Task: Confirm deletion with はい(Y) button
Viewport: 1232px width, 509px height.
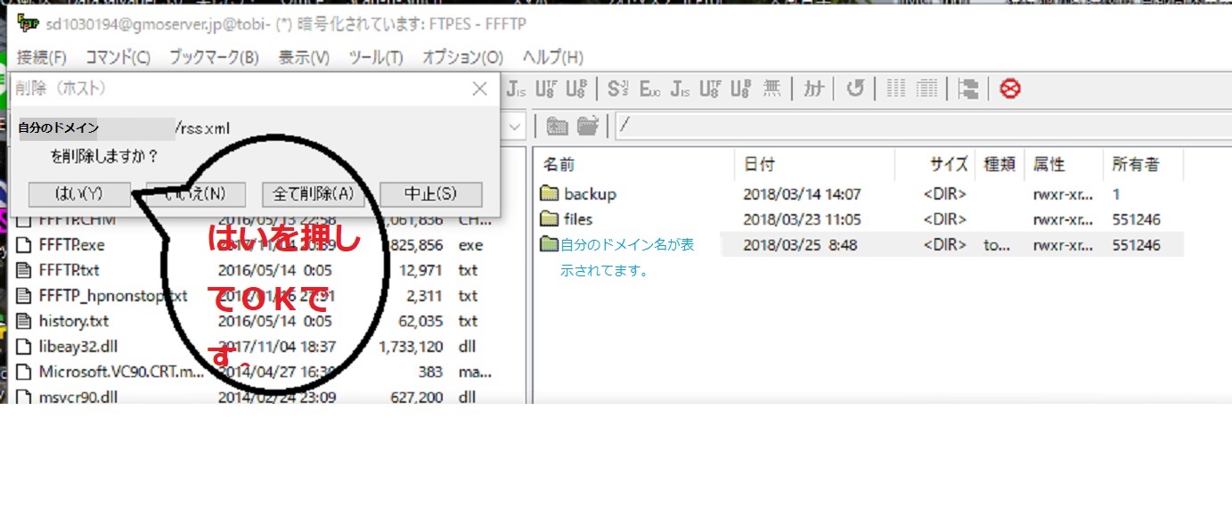Action: (79, 194)
